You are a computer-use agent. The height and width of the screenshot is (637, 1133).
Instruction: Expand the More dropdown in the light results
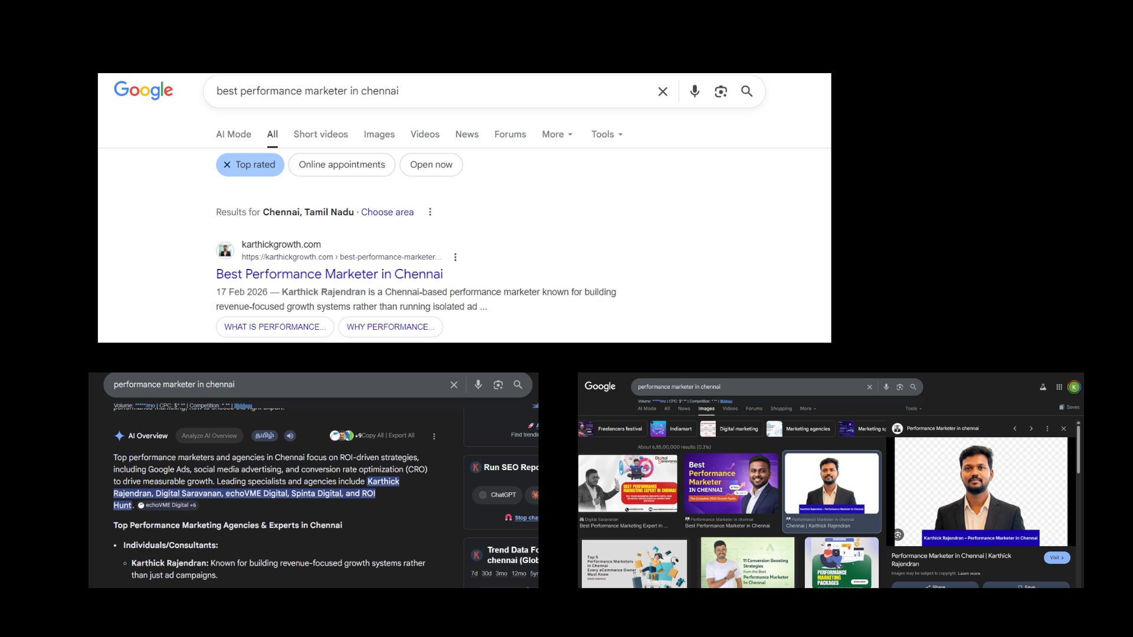click(557, 134)
